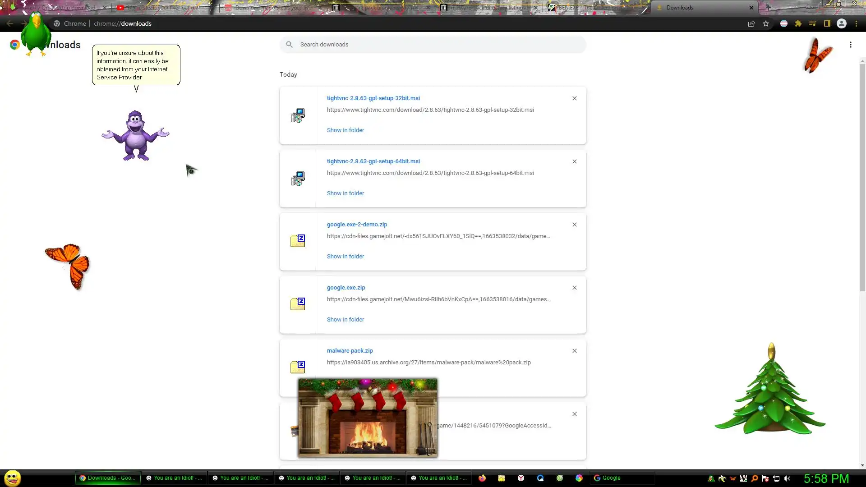The width and height of the screenshot is (866, 487).
Task: Open Firefox from the taskbar
Action: (x=482, y=478)
